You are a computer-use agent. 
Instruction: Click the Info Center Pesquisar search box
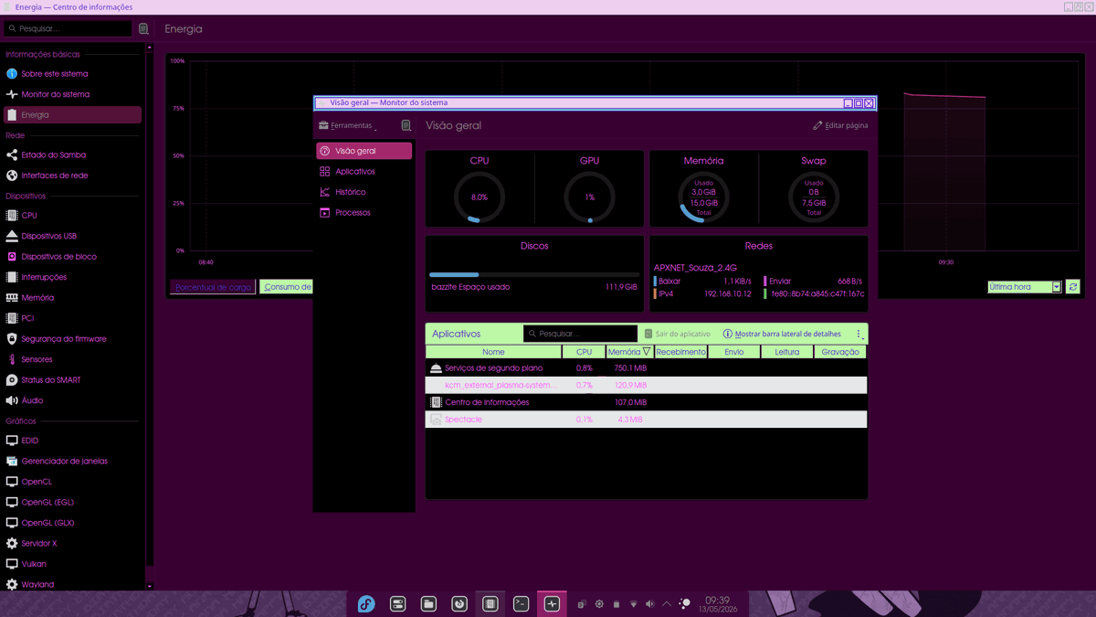[x=68, y=29]
